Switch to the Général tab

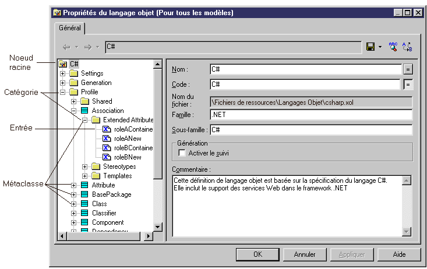[69, 27]
